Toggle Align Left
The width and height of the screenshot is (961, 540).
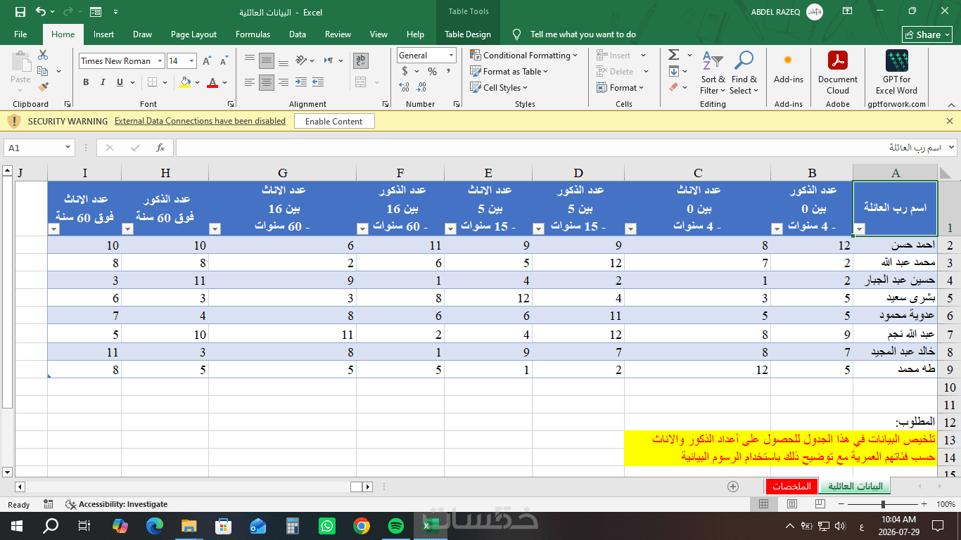click(x=248, y=82)
